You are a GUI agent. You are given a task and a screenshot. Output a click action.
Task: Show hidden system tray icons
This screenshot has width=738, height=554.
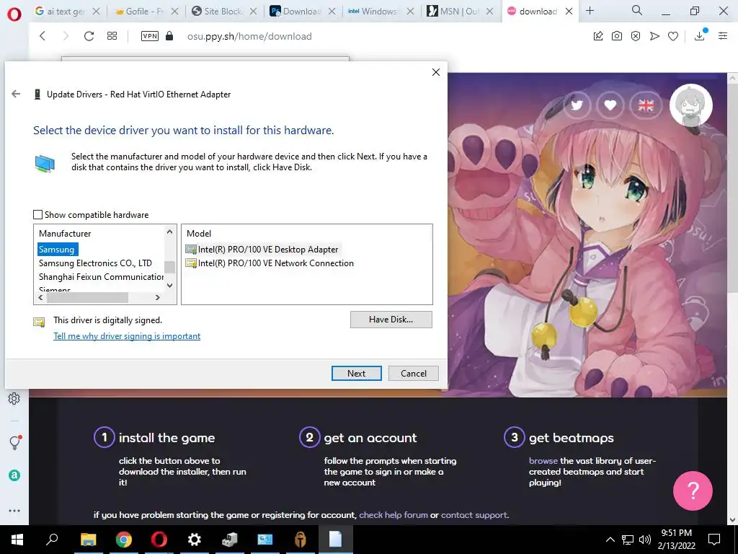[610, 540]
